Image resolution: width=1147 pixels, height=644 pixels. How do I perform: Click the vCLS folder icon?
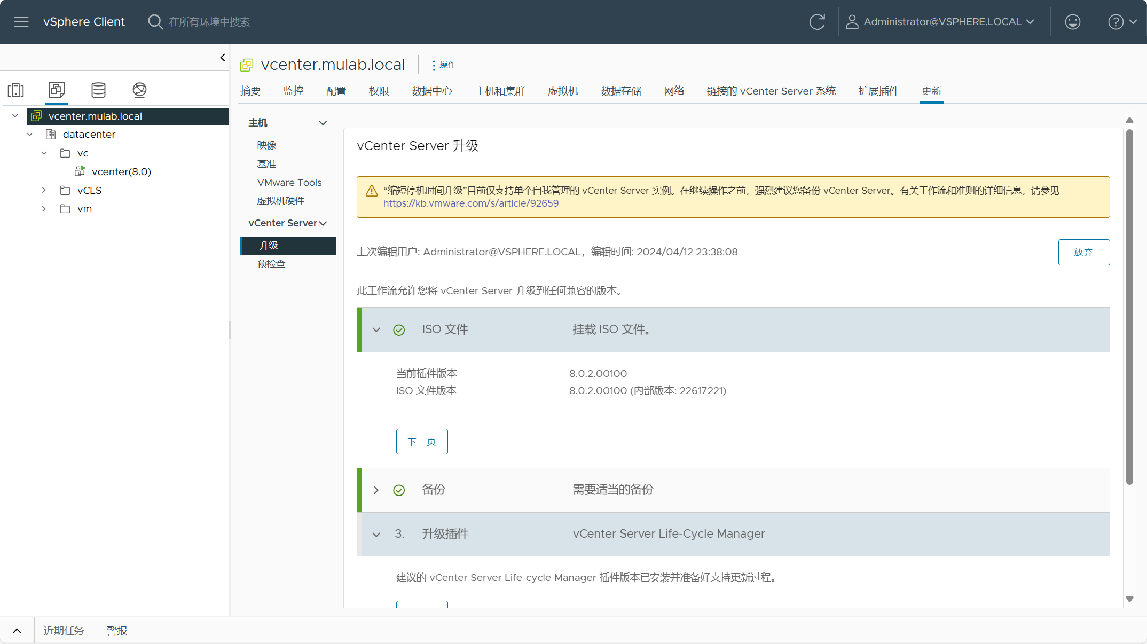point(65,190)
